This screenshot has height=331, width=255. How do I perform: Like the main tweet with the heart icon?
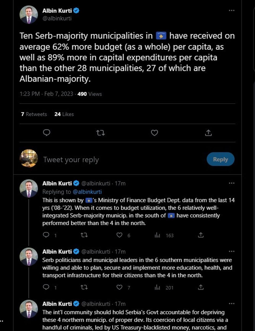(155, 133)
